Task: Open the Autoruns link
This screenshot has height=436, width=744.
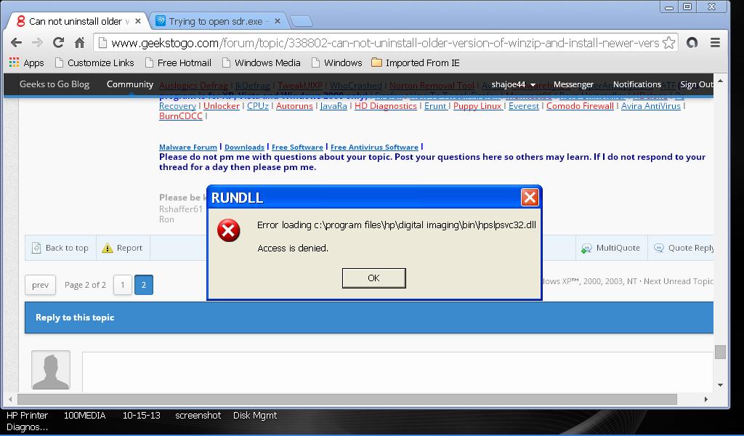Action: point(294,106)
